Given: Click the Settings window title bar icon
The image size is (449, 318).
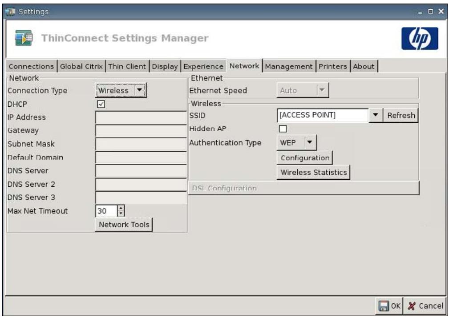Looking at the screenshot, I should [10, 12].
